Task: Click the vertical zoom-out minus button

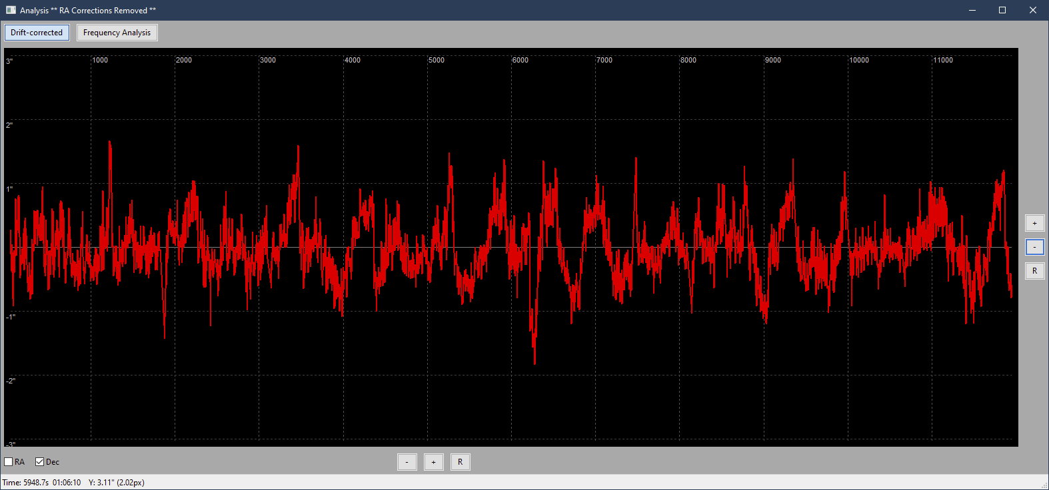Action: pos(1034,247)
